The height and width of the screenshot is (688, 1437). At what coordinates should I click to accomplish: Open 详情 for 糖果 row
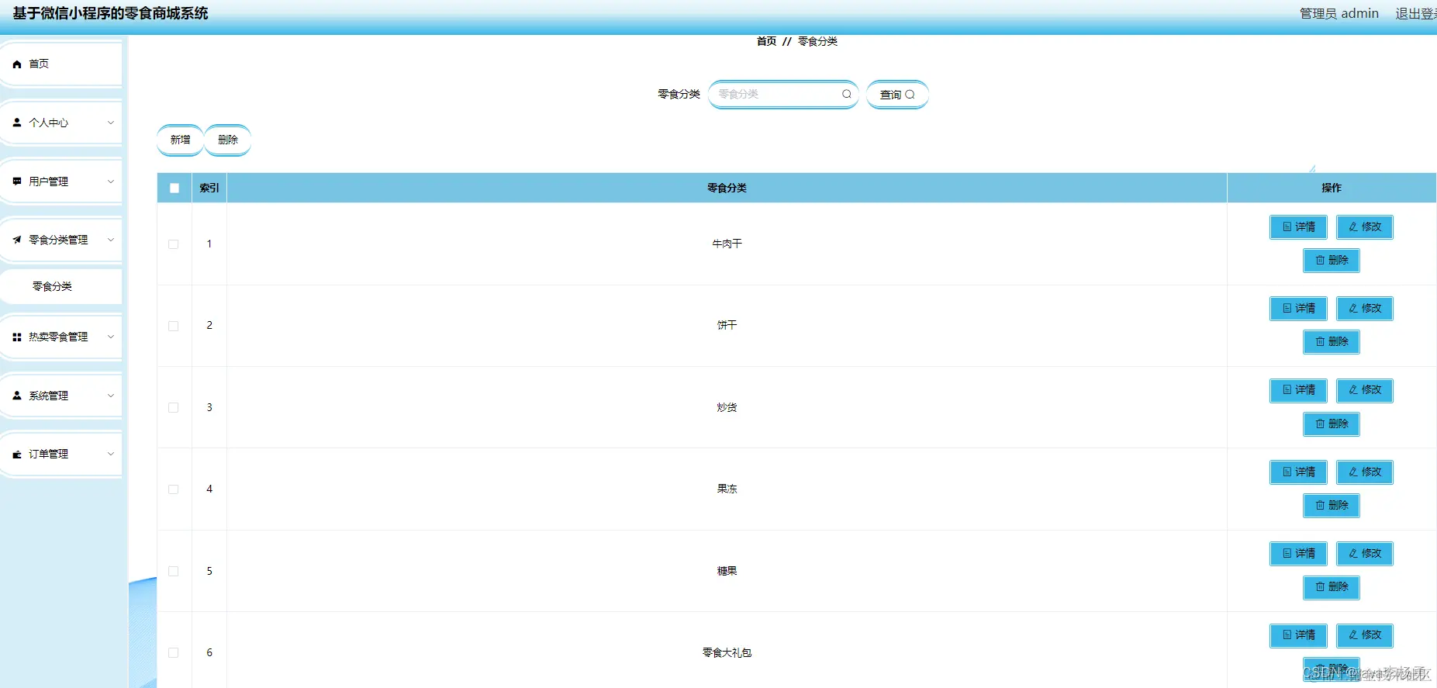[x=1298, y=554]
